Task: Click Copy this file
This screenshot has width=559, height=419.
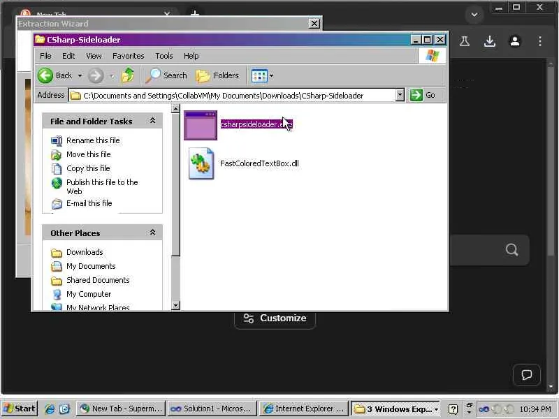Action: (88, 168)
